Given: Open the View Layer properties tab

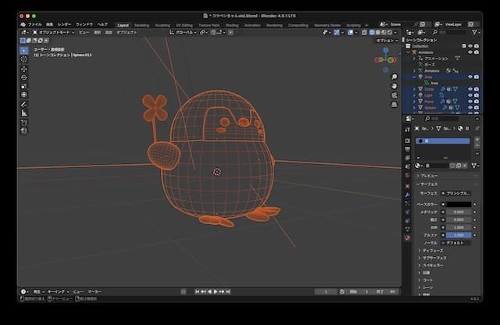Looking at the screenshot, I should pyautogui.click(x=408, y=158).
